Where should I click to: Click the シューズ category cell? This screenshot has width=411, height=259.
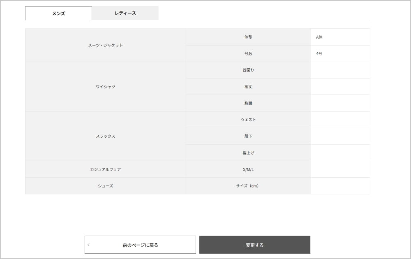coord(105,186)
